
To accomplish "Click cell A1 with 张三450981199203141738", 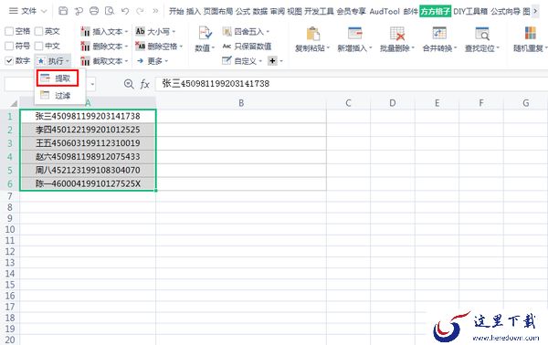I will (x=88, y=116).
